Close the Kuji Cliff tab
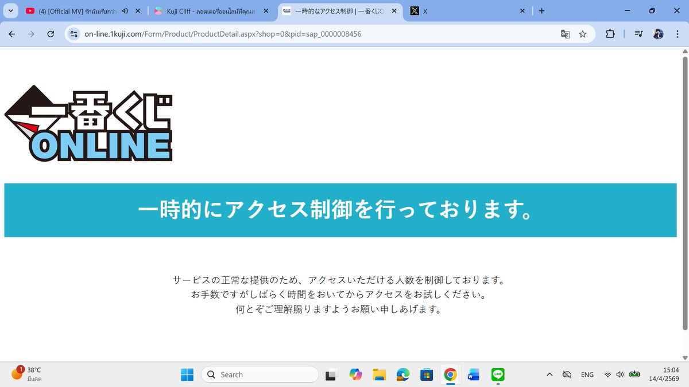Screen dimensions: 689x387 coord(266,10)
